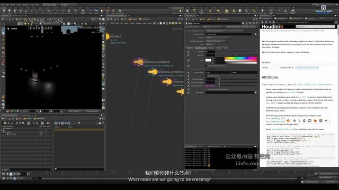This screenshot has width=339, height=190.
Task: Switch to the Shaping parameter tab
Action: point(211,48)
